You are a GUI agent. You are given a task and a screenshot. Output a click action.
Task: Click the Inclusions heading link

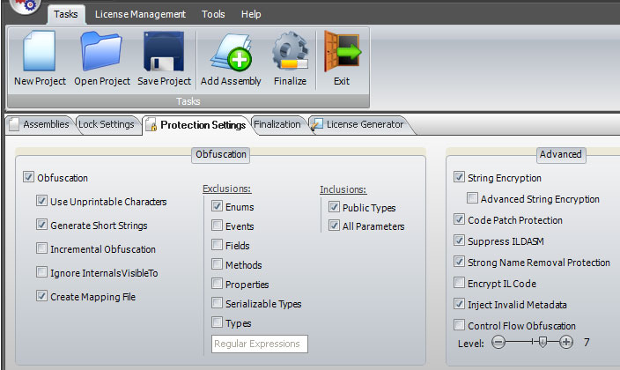343,189
